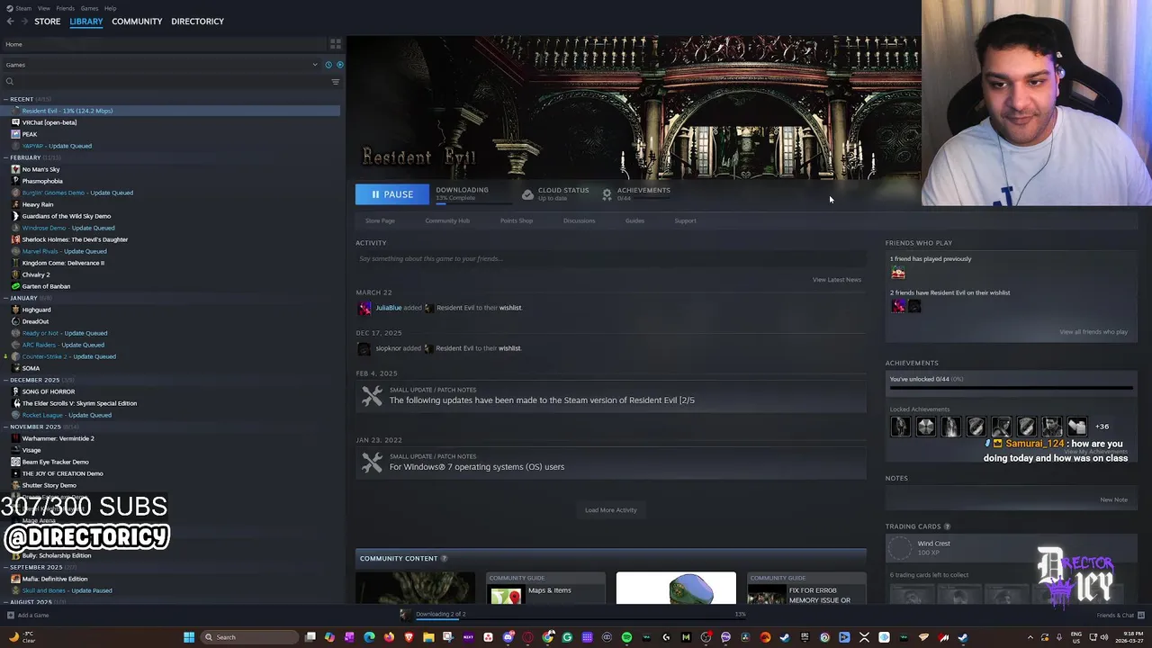Click Load More Activity
The image size is (1152, 648).
pos(610,510)
